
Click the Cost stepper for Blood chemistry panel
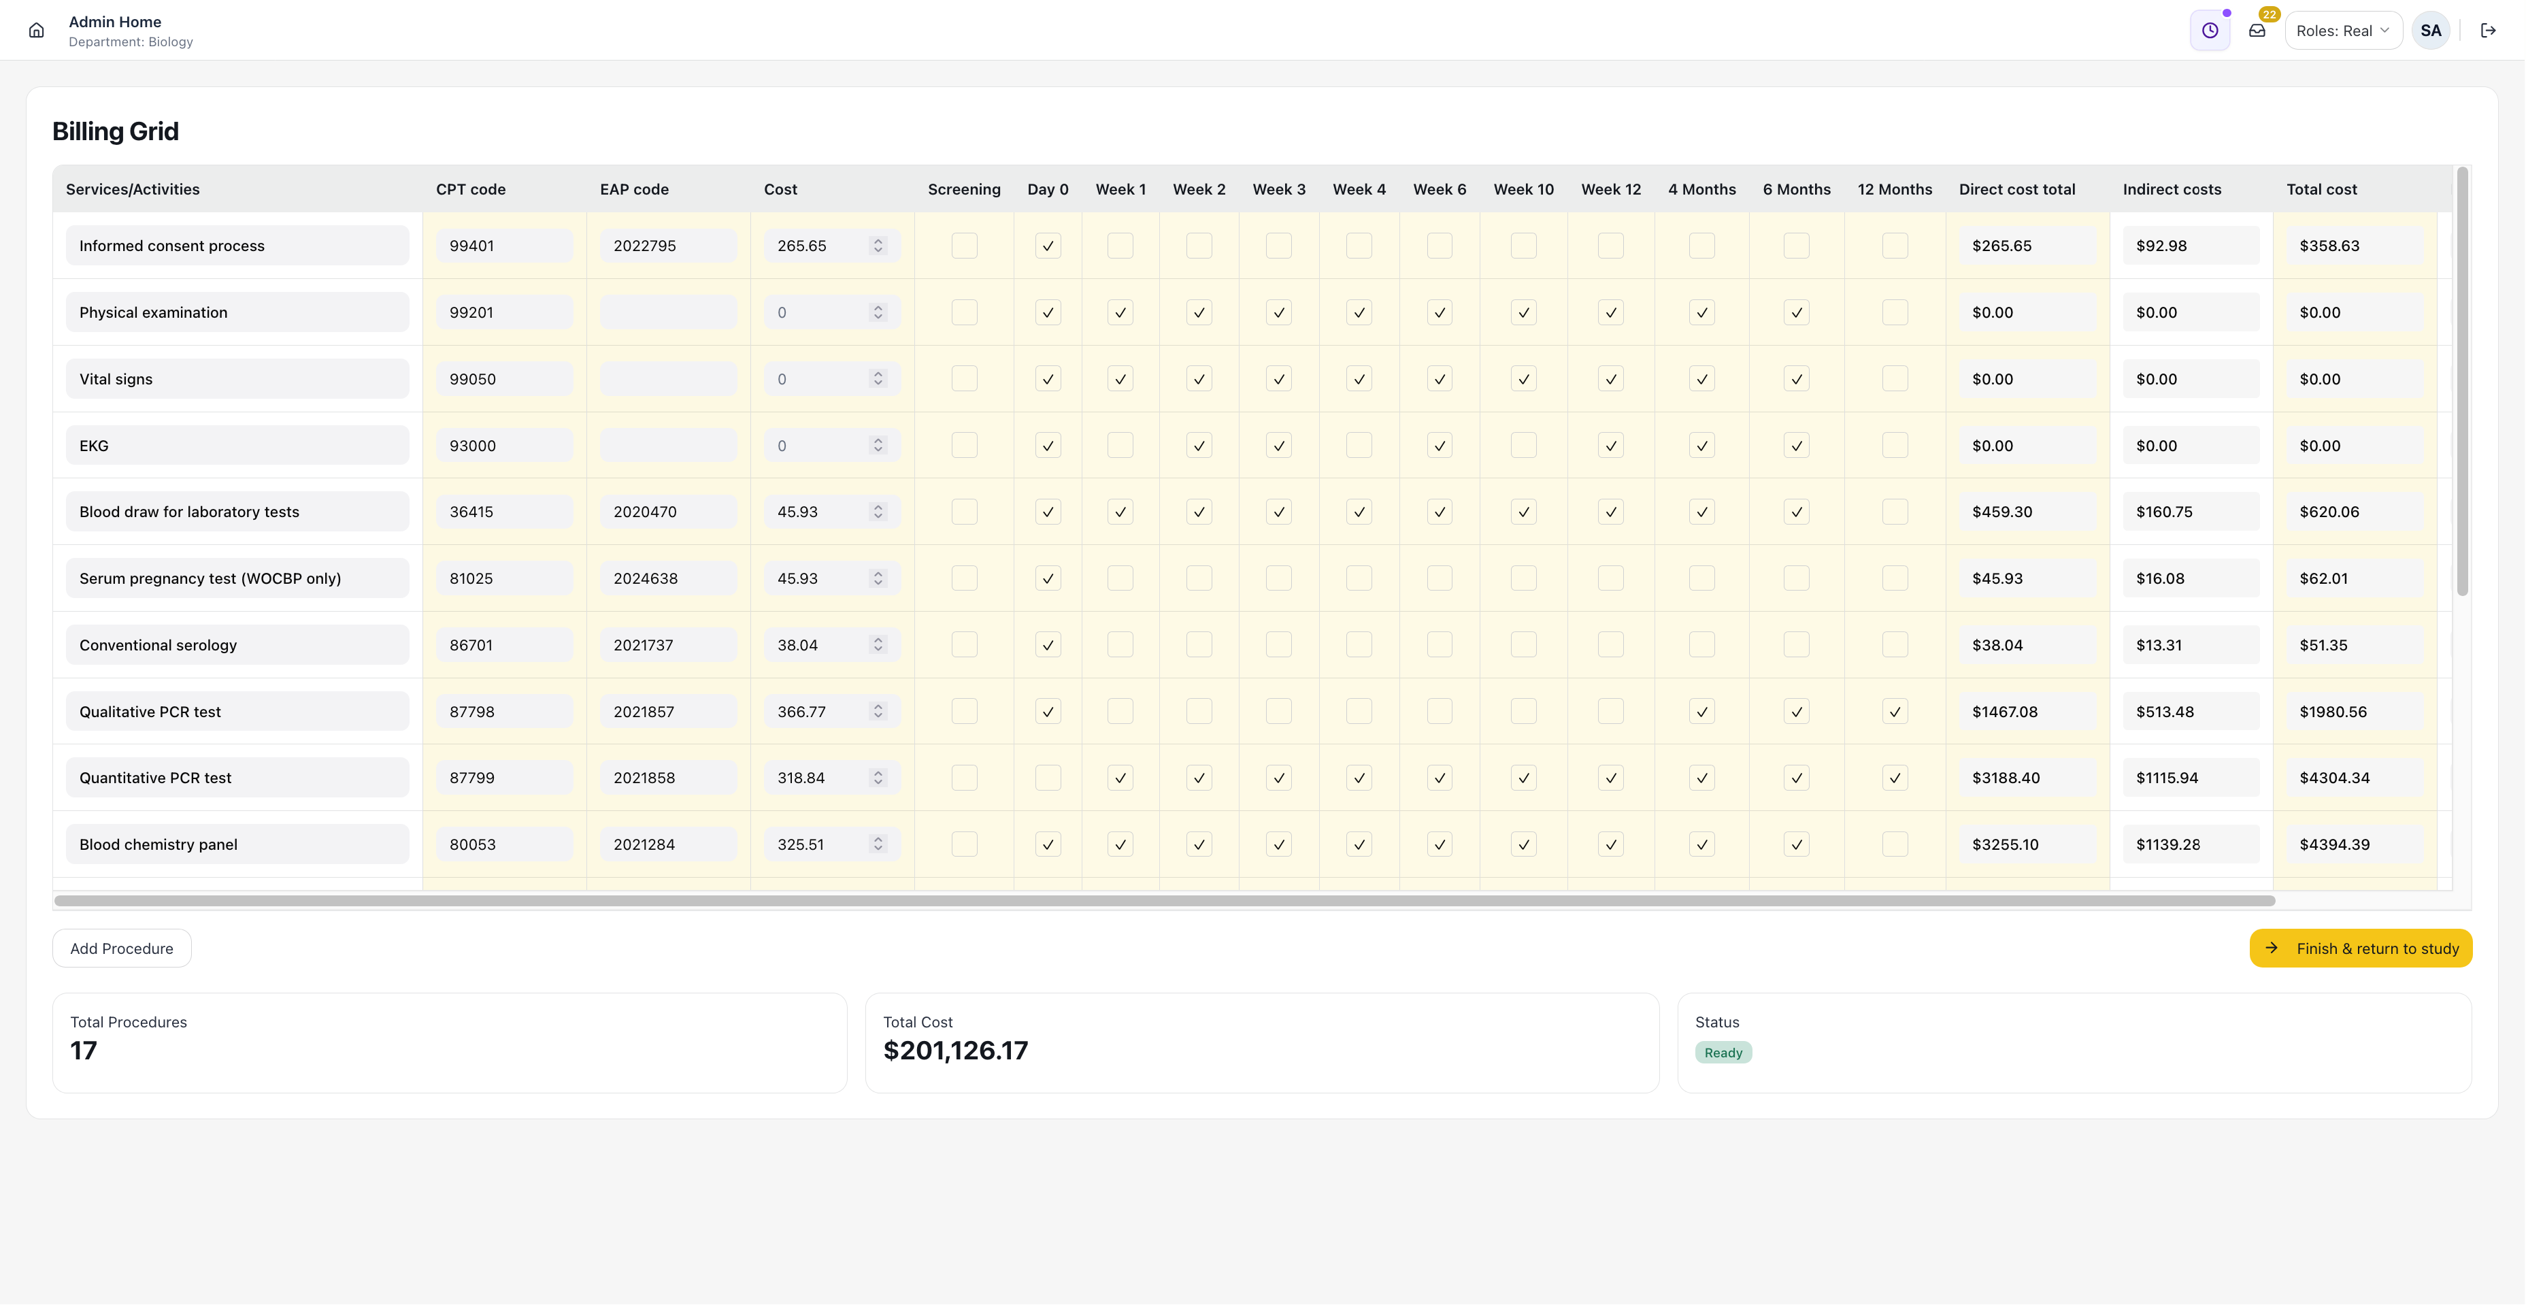point(878,844)
